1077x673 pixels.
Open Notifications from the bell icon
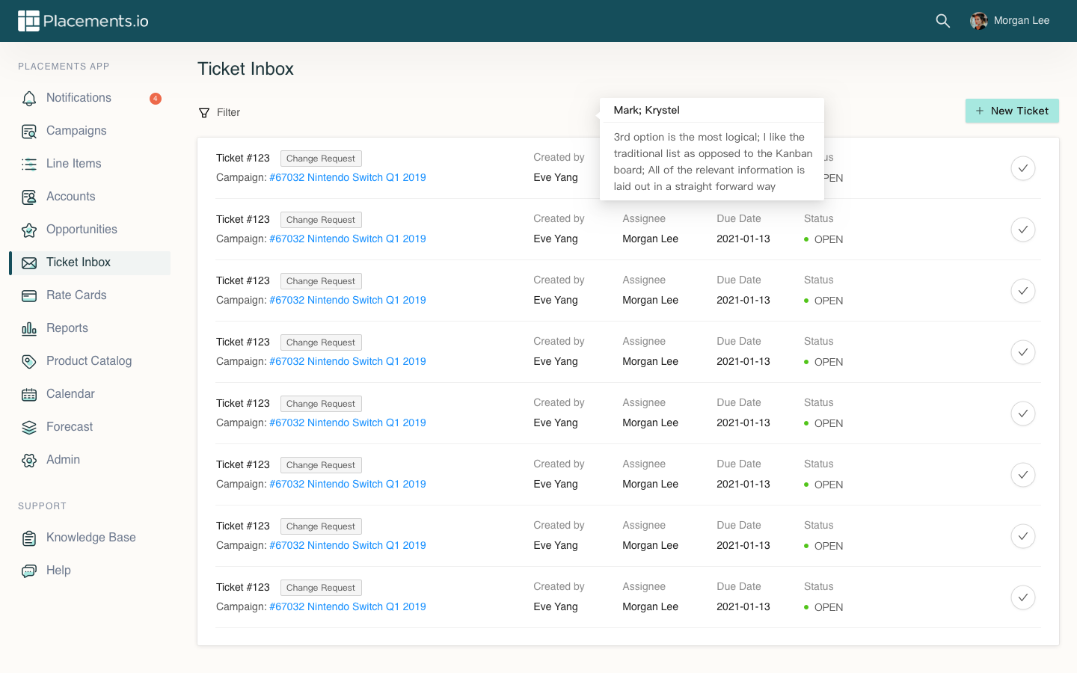pos(29,98)
